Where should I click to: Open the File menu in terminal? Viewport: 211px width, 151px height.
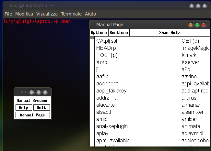8,14
